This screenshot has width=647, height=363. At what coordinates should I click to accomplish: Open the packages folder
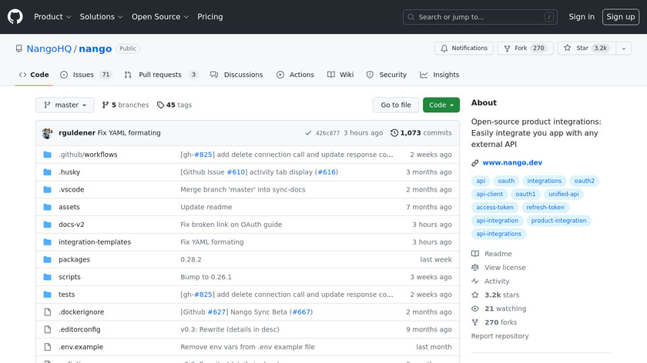pos(74,260)
